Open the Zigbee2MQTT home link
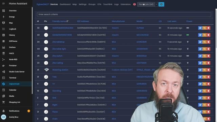Screen dimensions: 217x122 pos(43,4)
